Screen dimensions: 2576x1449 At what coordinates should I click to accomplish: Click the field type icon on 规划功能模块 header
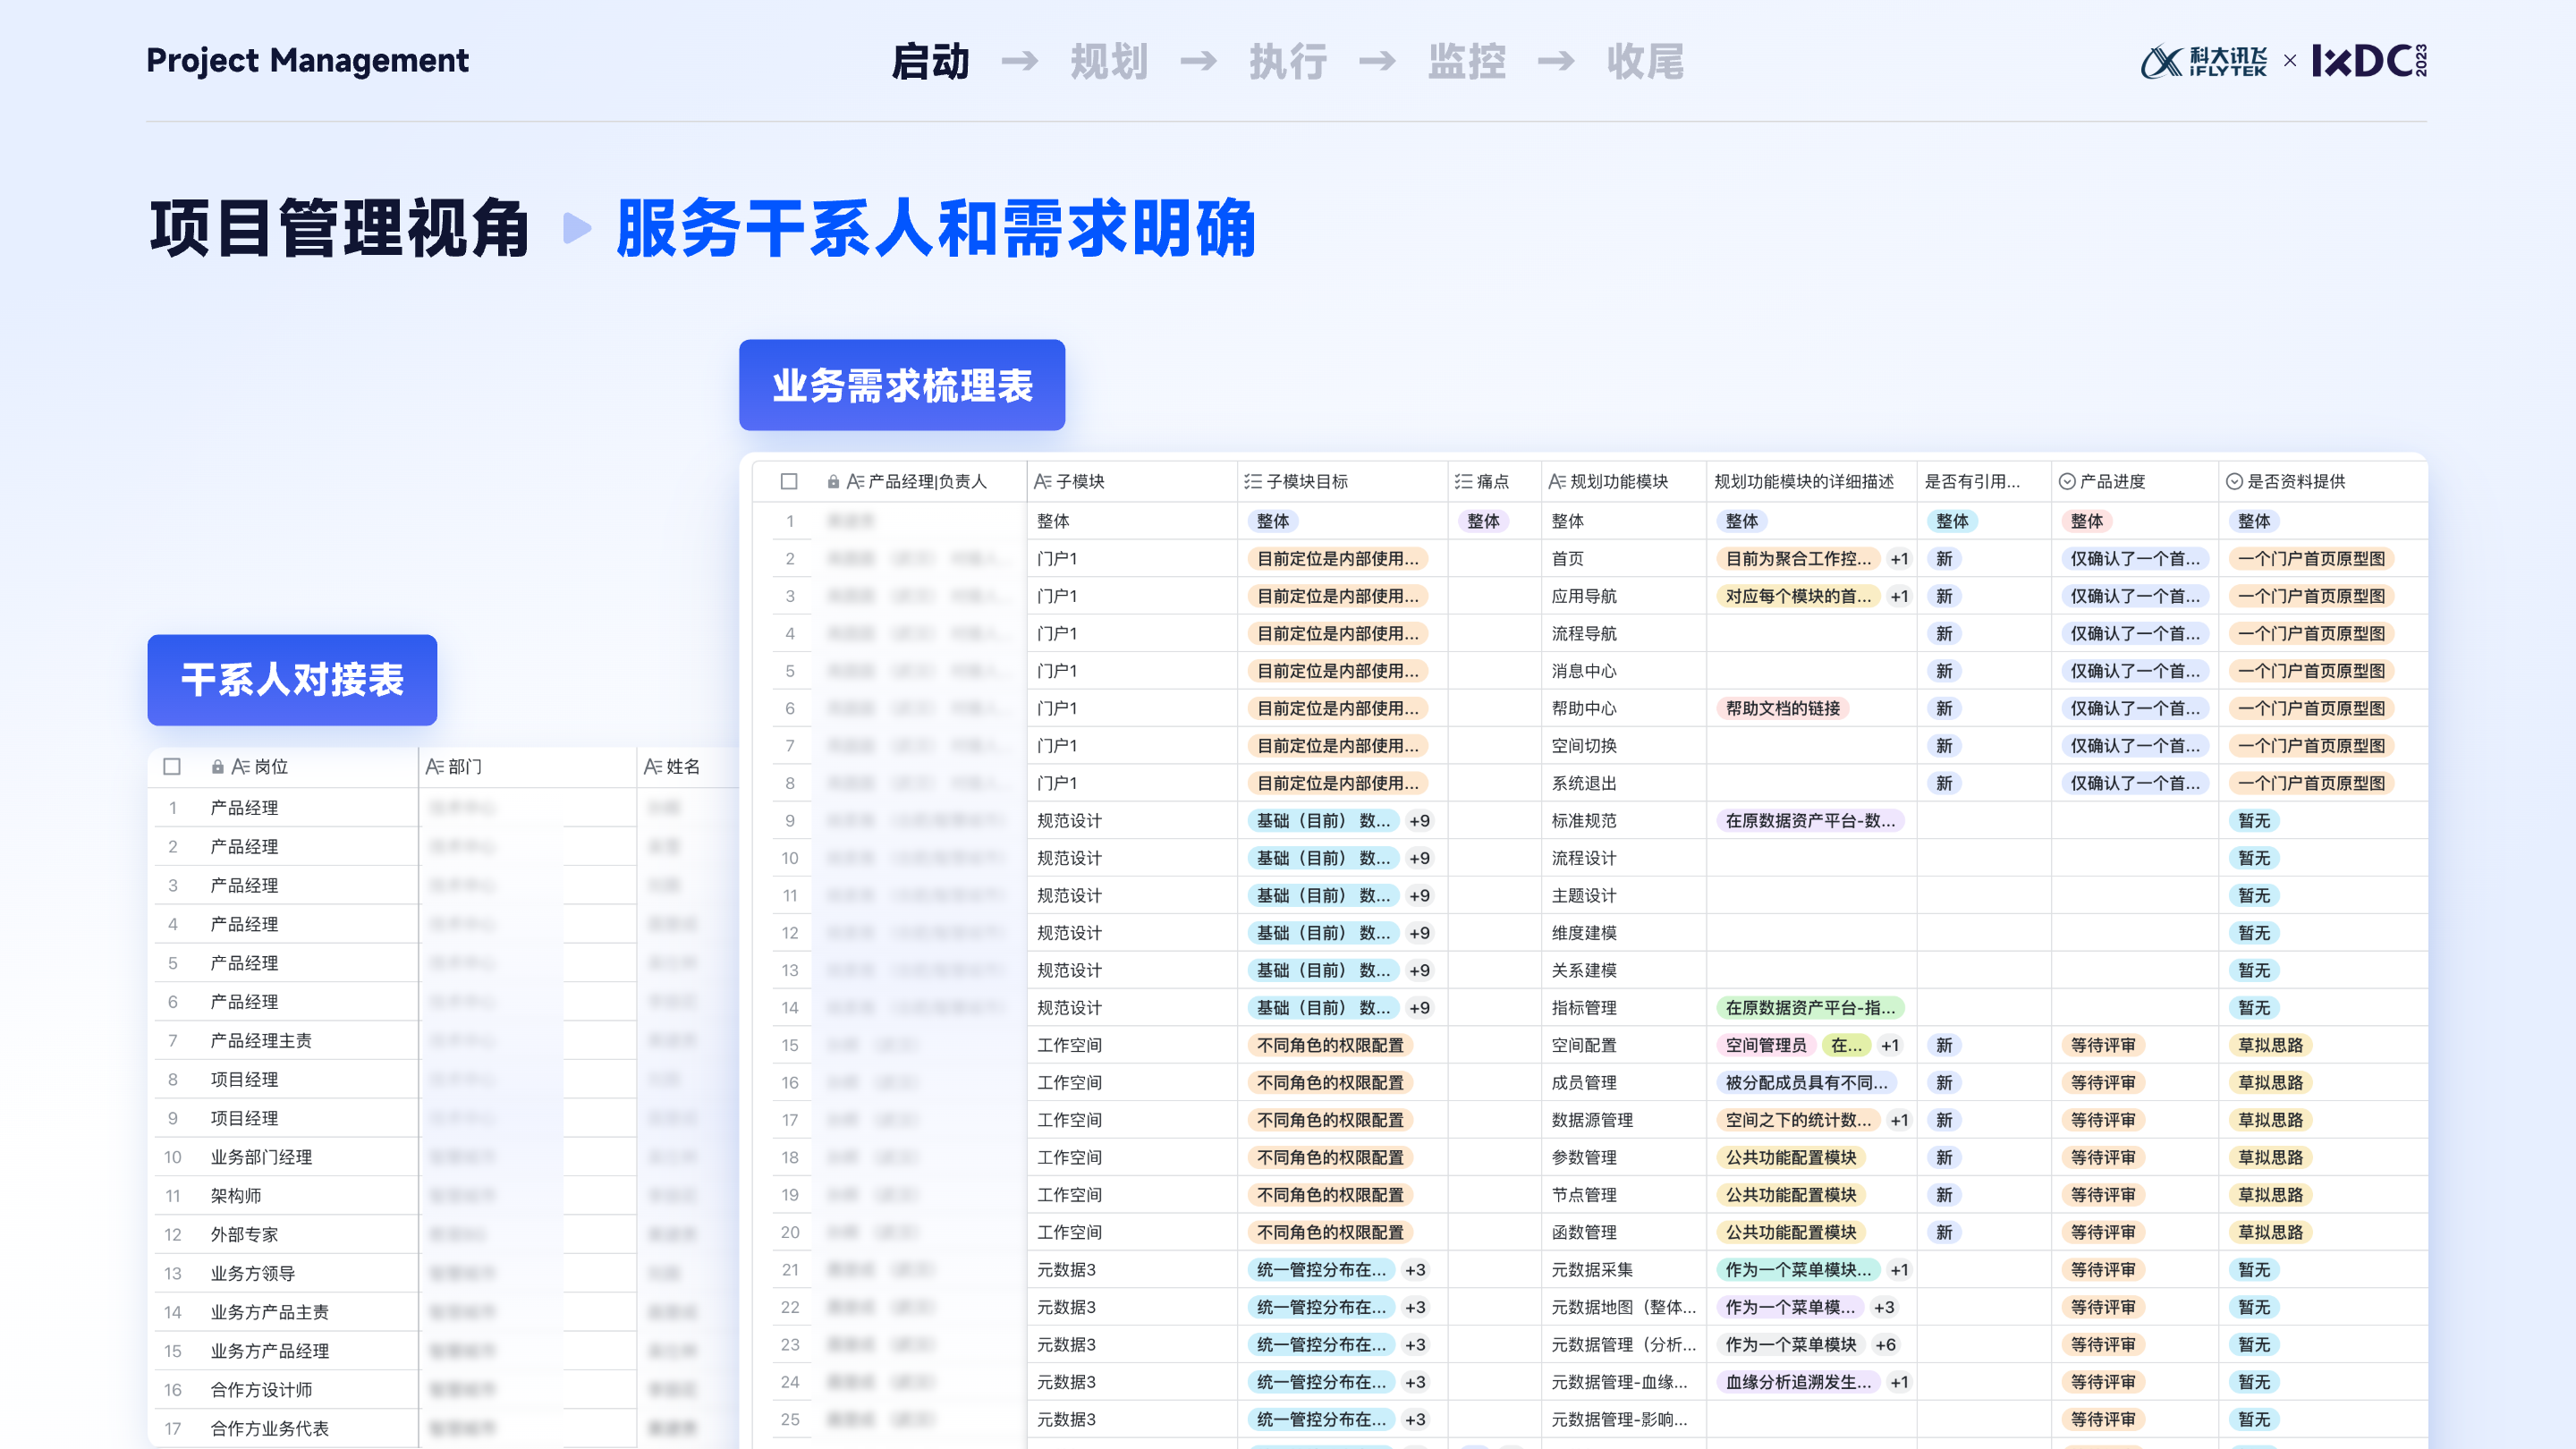point(1556,481)
